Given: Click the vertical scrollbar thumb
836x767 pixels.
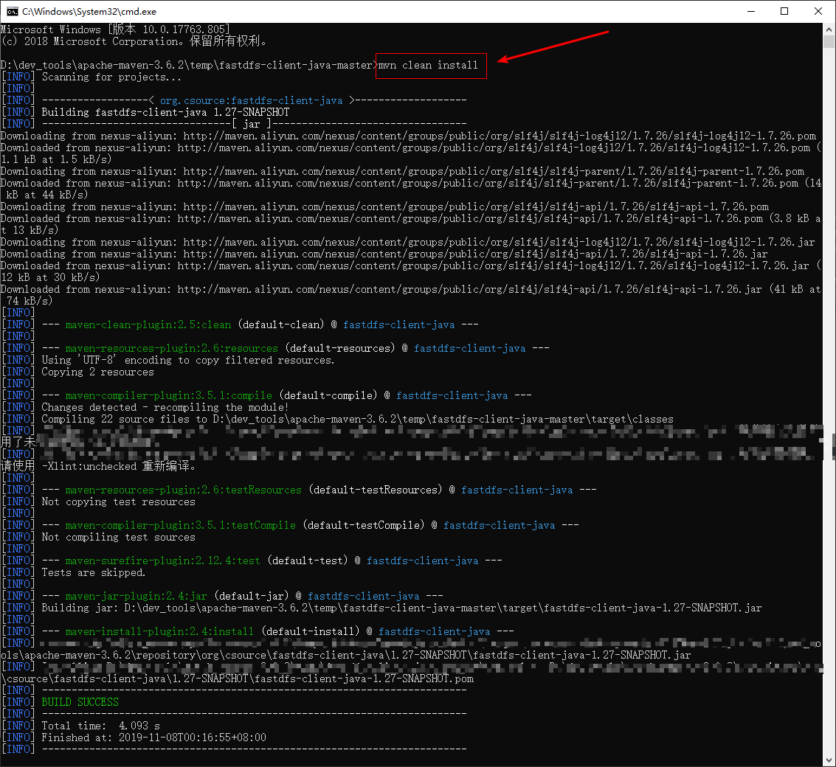Looking at the screenshot, I should tap(829, 41).
